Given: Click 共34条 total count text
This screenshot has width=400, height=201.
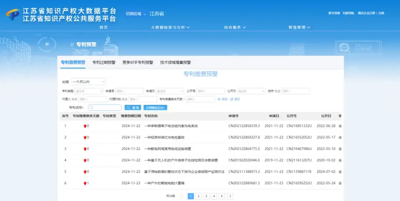Looking at the screenshot, I should (171, 196).
